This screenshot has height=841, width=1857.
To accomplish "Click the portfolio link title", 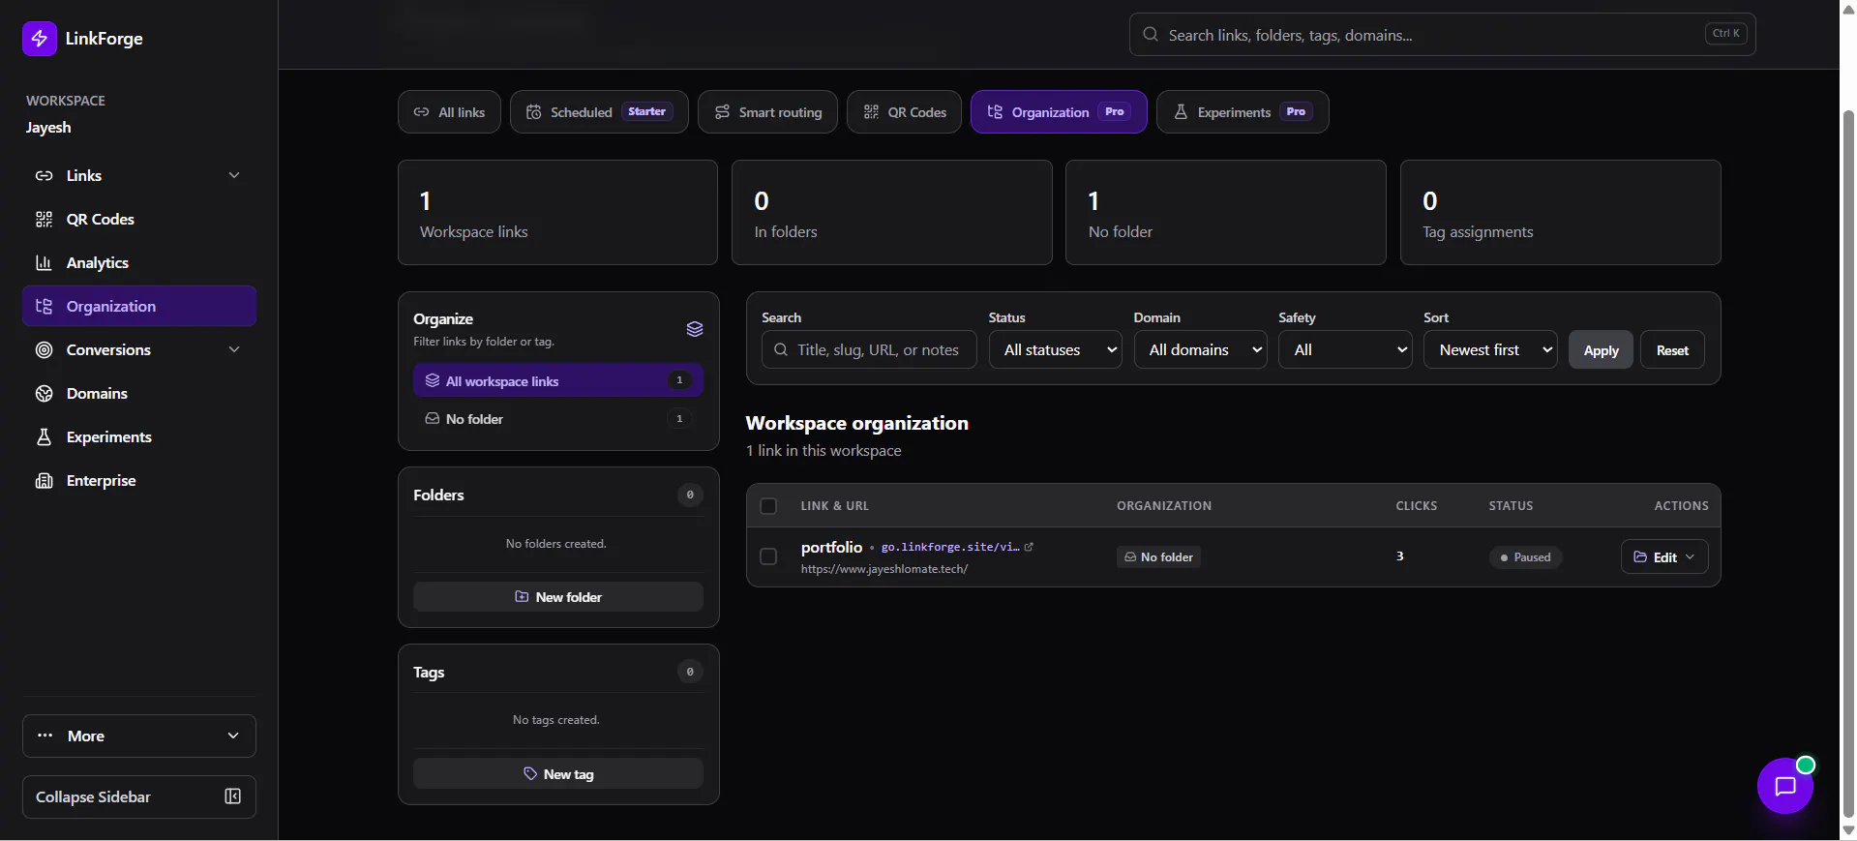I will click(x=831, y=547).
